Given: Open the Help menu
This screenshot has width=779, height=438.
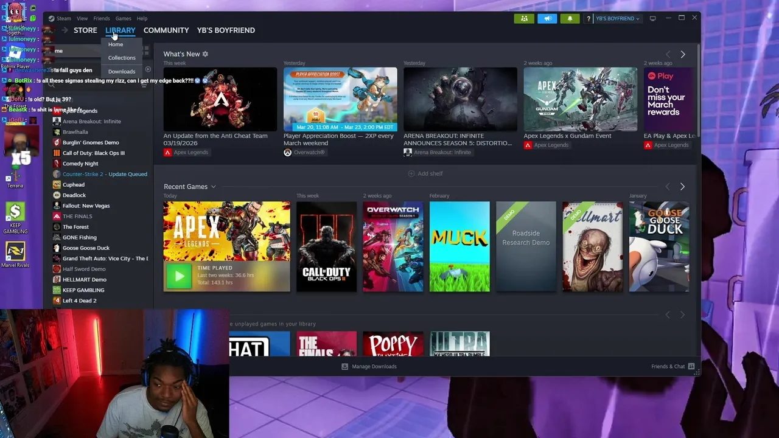Looking at the screenshot, I should (142, 18).
